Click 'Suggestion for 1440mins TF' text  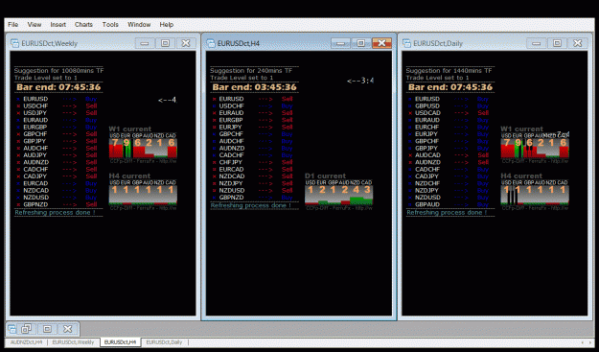449,70
